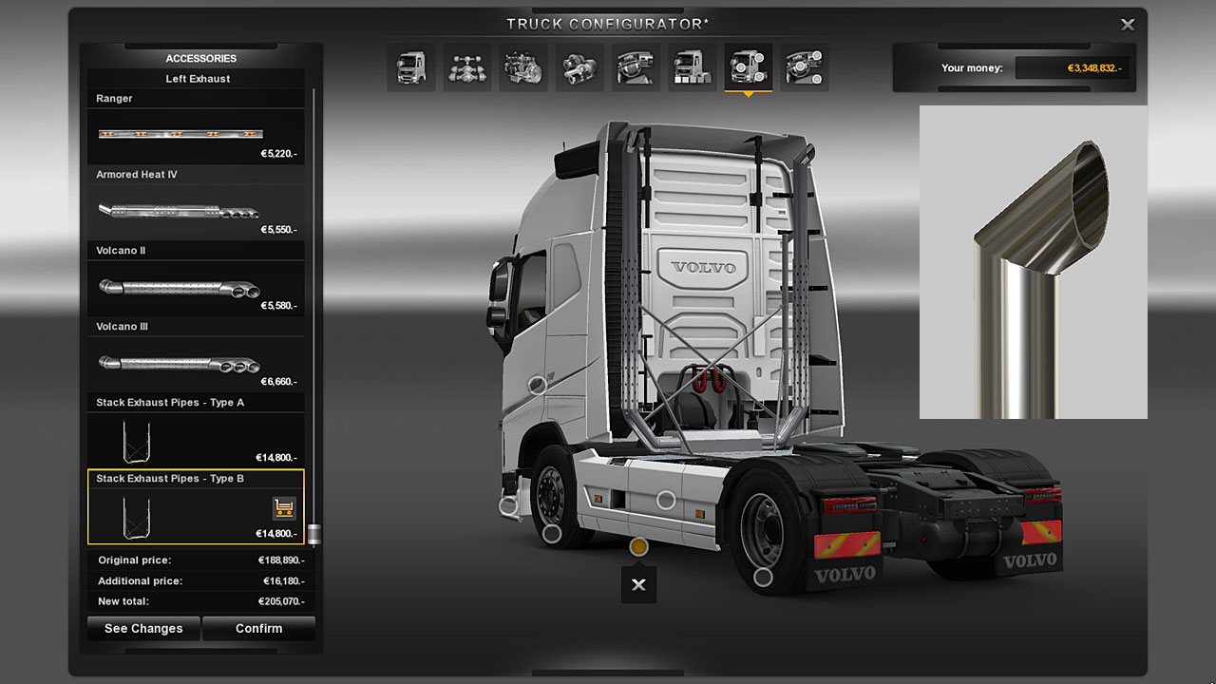Choose the Armored Heat IV exhaust

tap(197, 202)
